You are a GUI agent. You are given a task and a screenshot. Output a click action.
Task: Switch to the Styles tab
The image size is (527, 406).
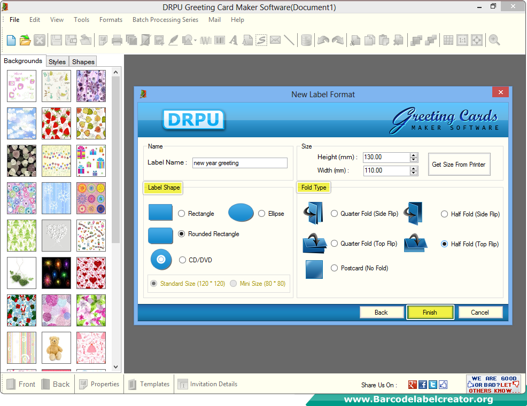click(57, 62)
